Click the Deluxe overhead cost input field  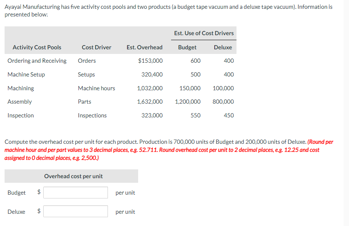coord(75,211)
